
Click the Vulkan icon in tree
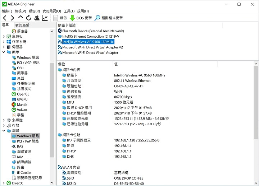click(14, 110)
